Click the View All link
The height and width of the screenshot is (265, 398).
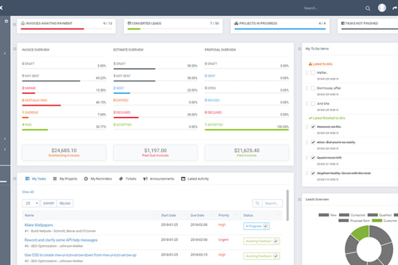coord(28,192)
